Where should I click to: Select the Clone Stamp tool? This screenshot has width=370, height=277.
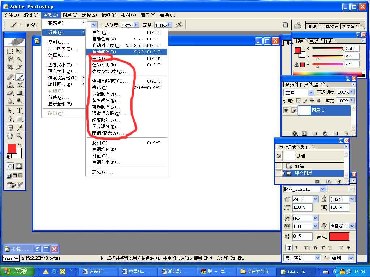tap(10, 85)
